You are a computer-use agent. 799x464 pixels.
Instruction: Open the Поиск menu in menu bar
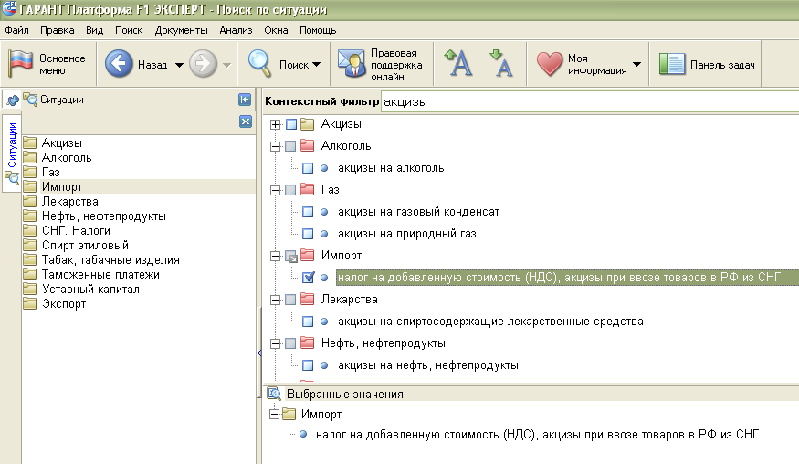pos(129,30)
